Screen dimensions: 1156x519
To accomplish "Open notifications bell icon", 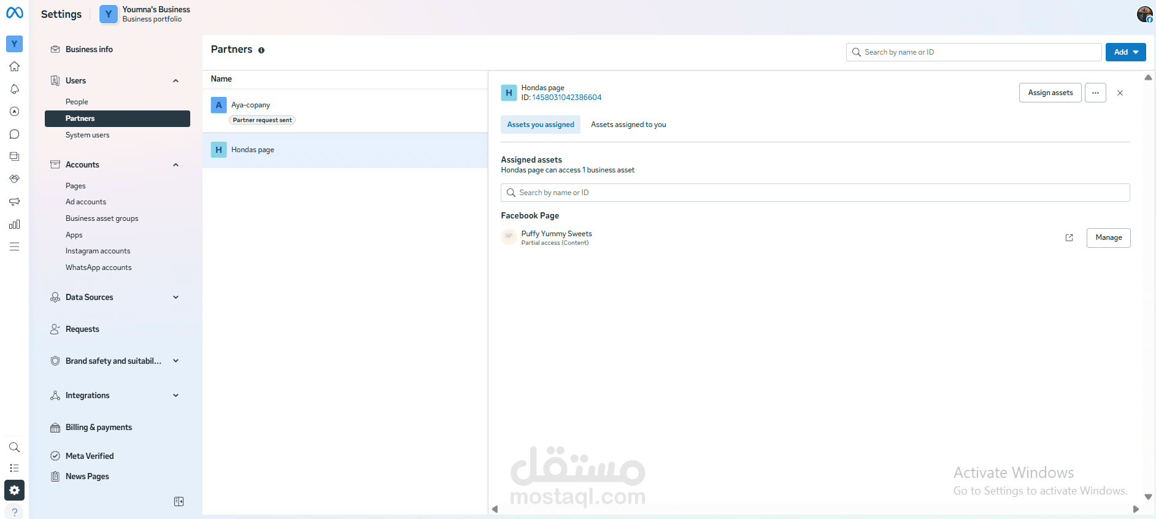I will pos(14,89).
